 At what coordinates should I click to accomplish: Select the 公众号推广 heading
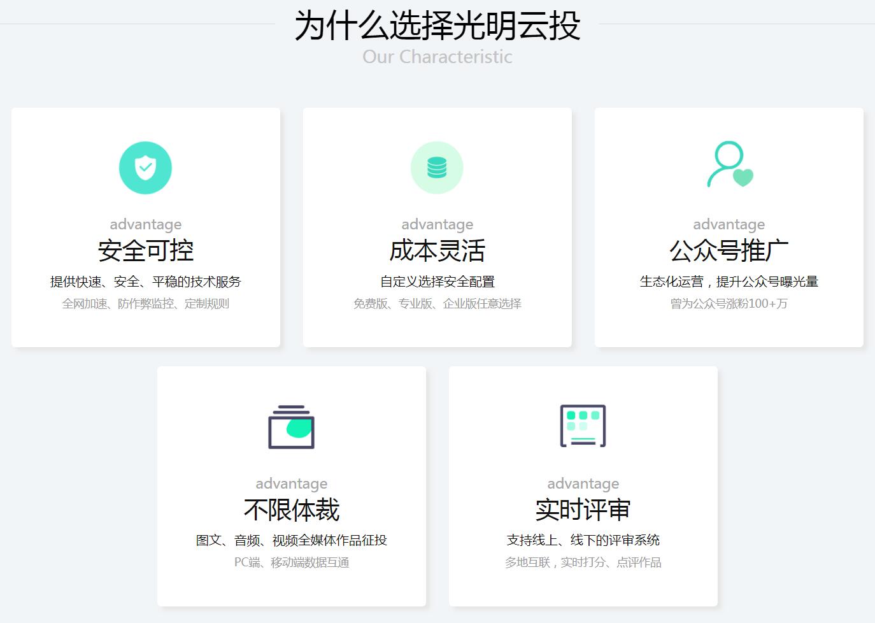click(729, 251)
